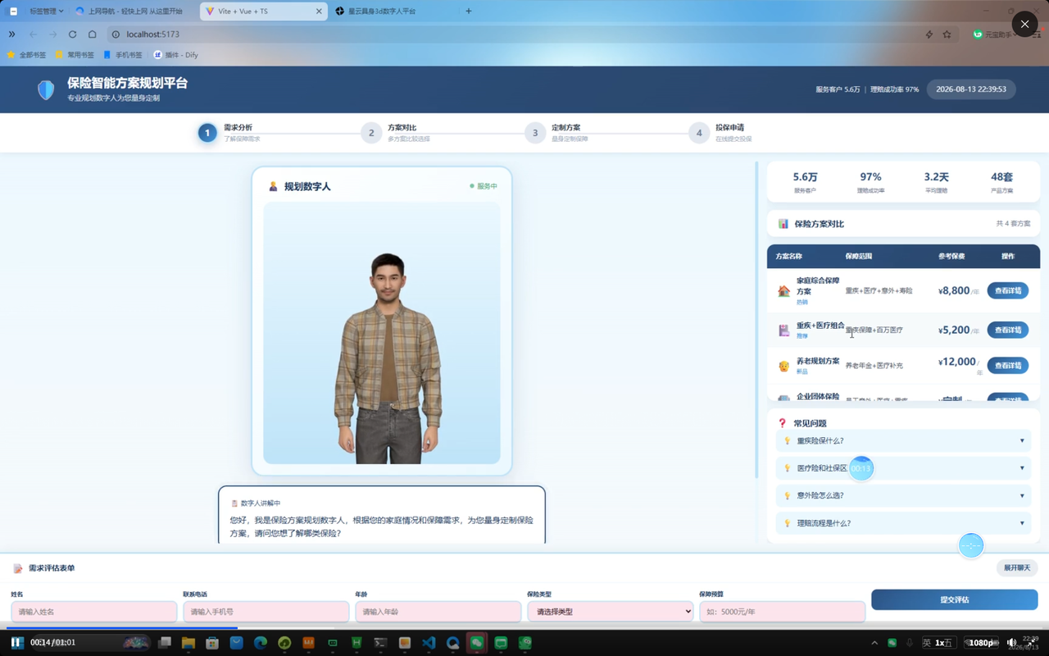This screenshot has width=1049, height=656.
Task: Open the 插件 - Dify bookmark
Action: coord(175,55)
